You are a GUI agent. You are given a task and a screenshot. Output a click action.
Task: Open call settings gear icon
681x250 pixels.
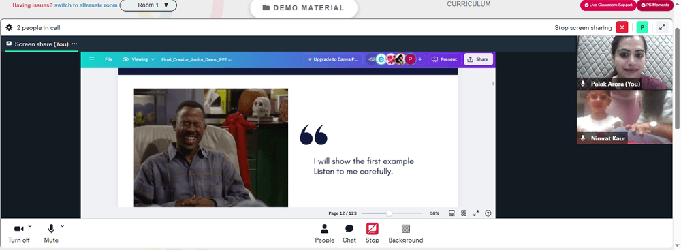(x=9, y=27)
